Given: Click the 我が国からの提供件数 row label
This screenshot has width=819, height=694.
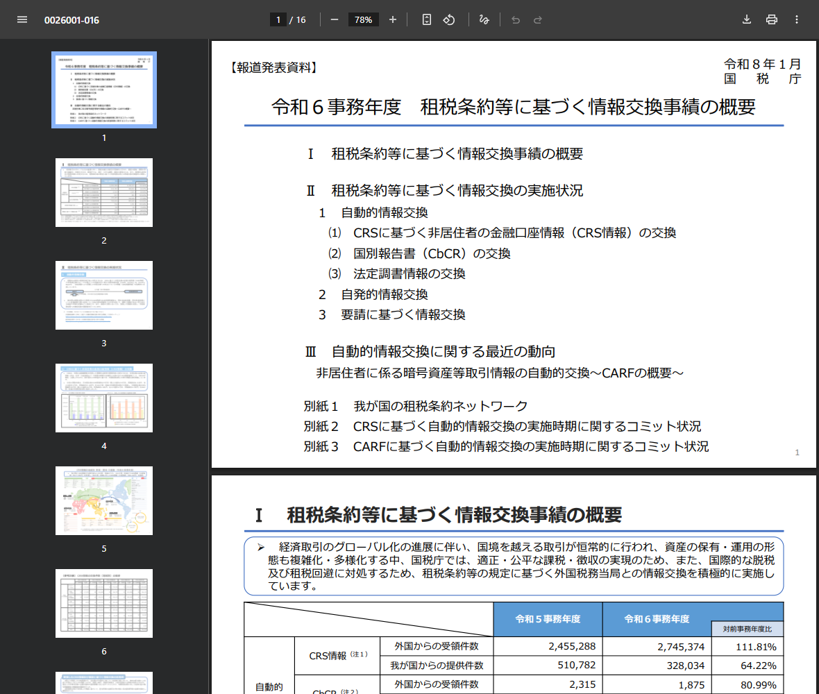Looking at the screenshot, I should pos(437,666).
